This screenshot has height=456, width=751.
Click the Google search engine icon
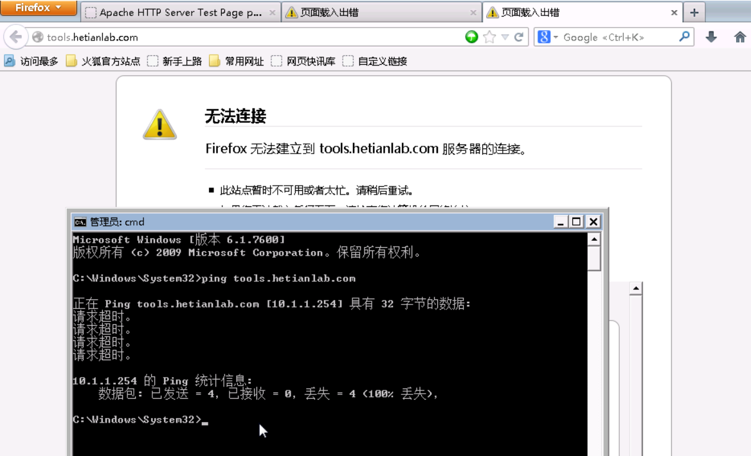click(x=543, y=37)
